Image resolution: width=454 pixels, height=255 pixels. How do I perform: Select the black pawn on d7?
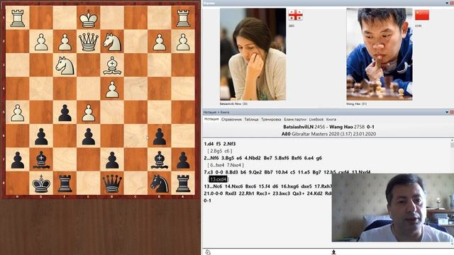[x=112, y=160]
